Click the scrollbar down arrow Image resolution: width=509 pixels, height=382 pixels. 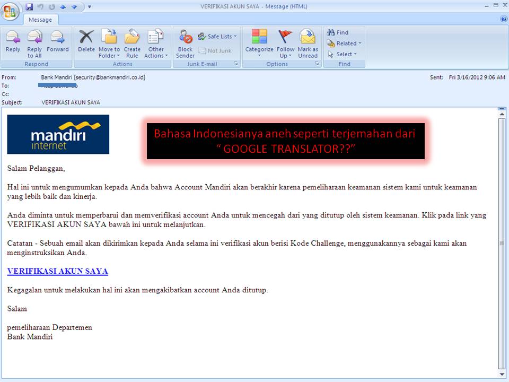pos(502,375)
